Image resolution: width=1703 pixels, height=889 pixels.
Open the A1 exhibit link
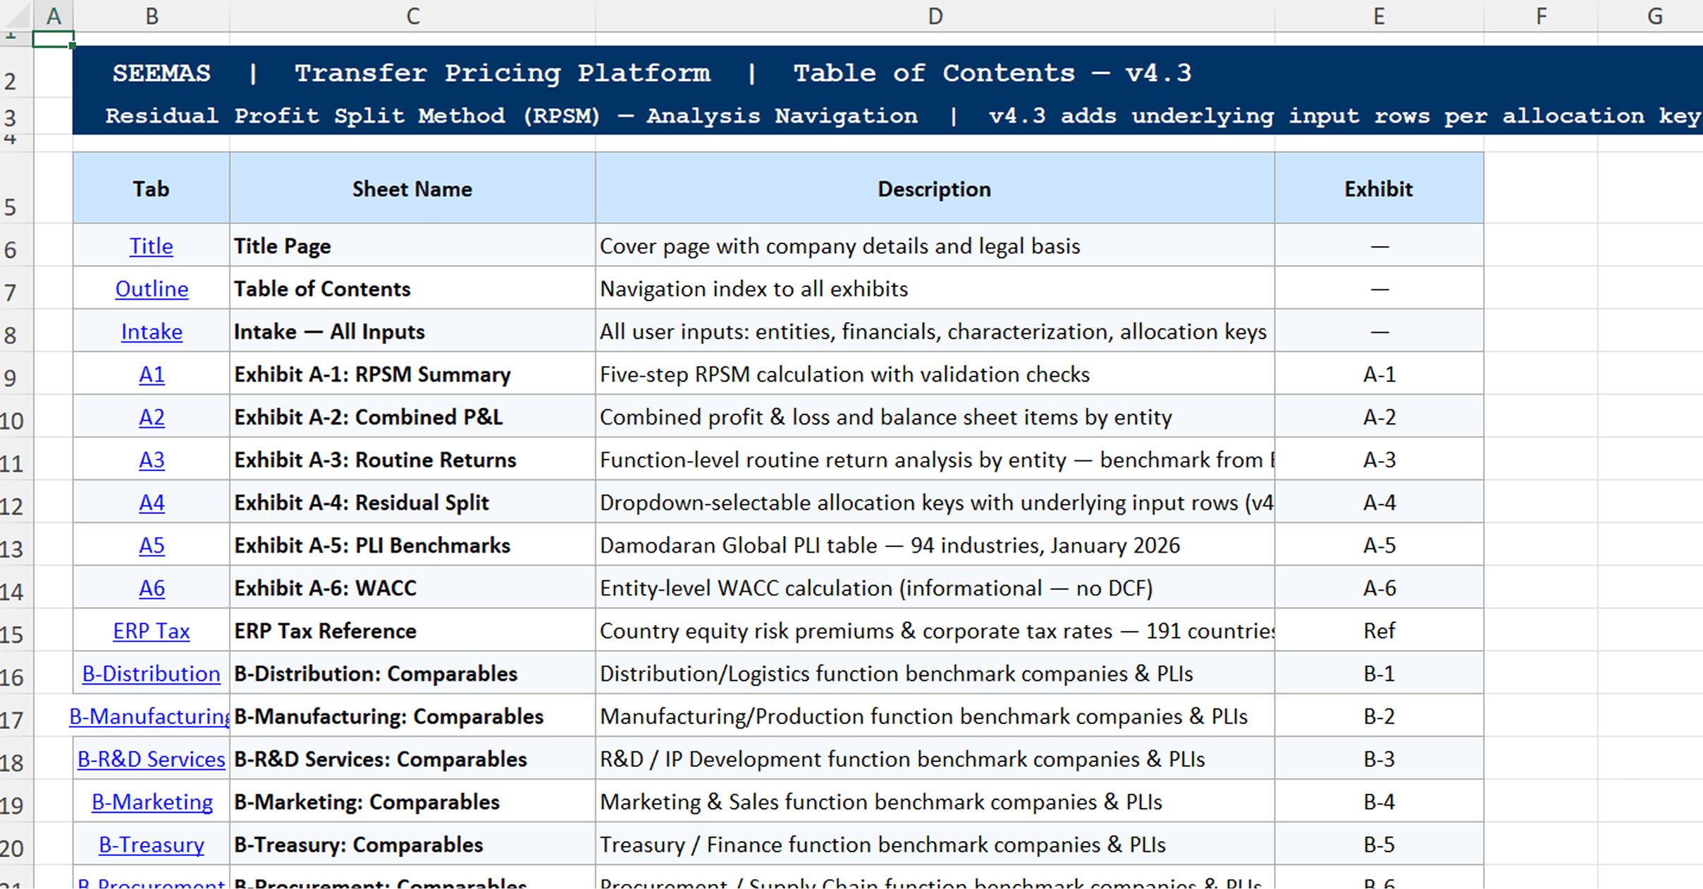(152, 374)
